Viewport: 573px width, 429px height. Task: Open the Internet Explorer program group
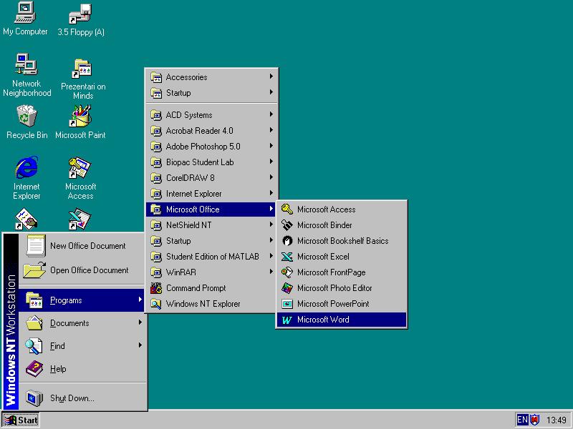tap(211, 194)
